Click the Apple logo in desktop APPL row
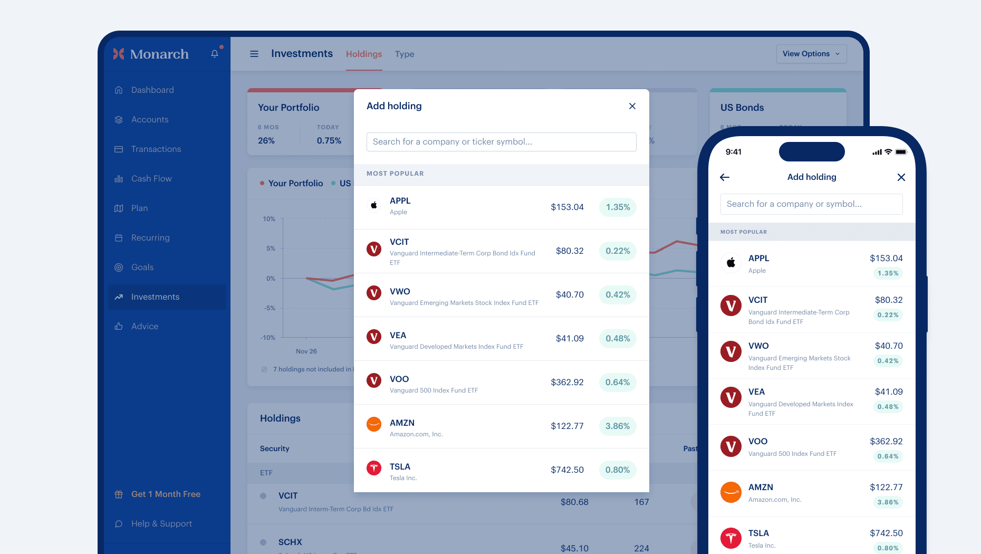 point(374,205)
